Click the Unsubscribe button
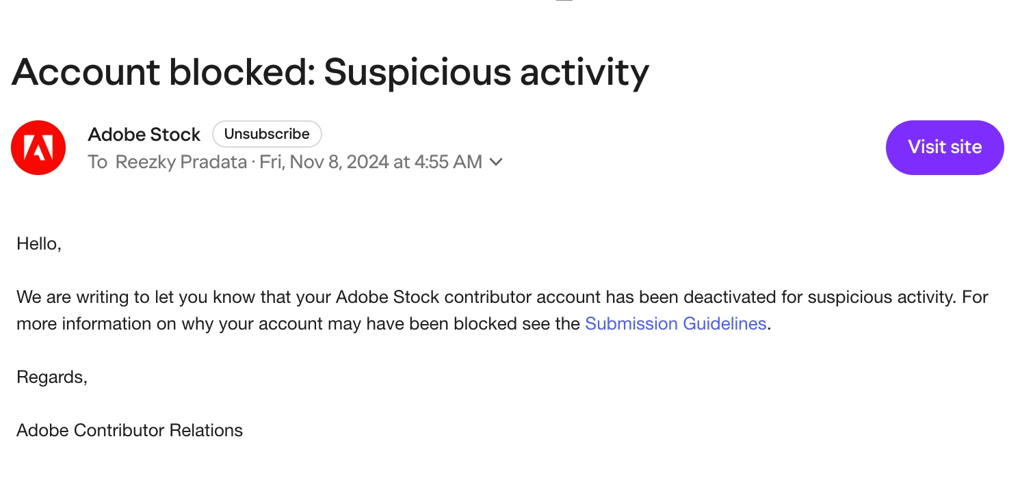 pos(267,134)
